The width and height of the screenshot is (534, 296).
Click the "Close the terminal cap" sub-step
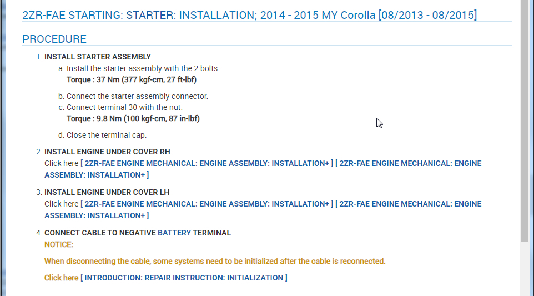[107, 135]
